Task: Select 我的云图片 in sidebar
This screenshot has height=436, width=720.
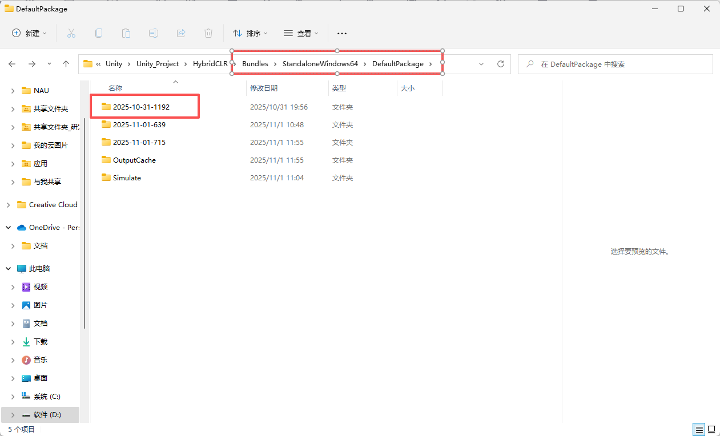Action: [50, 146]
